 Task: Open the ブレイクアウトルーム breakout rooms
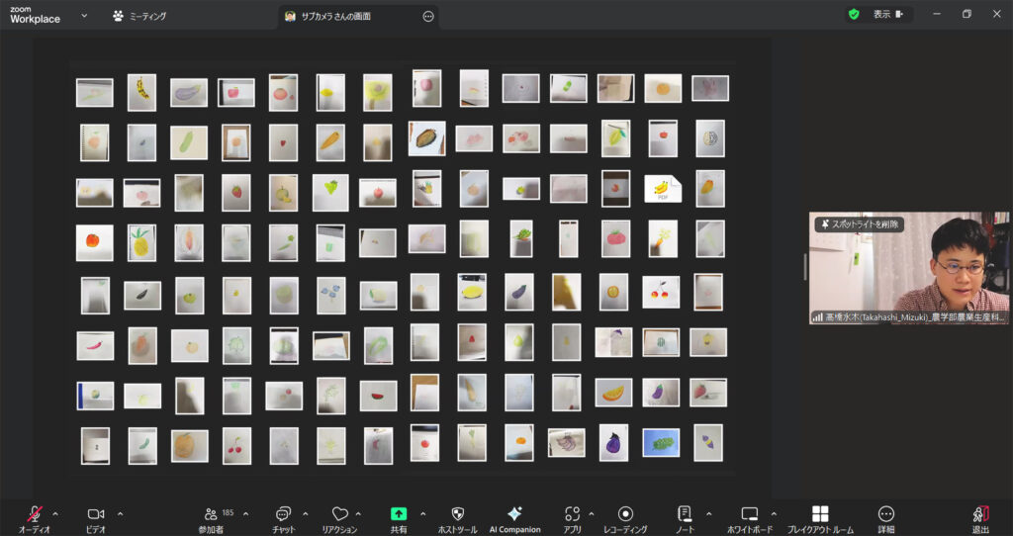(820, 514)
